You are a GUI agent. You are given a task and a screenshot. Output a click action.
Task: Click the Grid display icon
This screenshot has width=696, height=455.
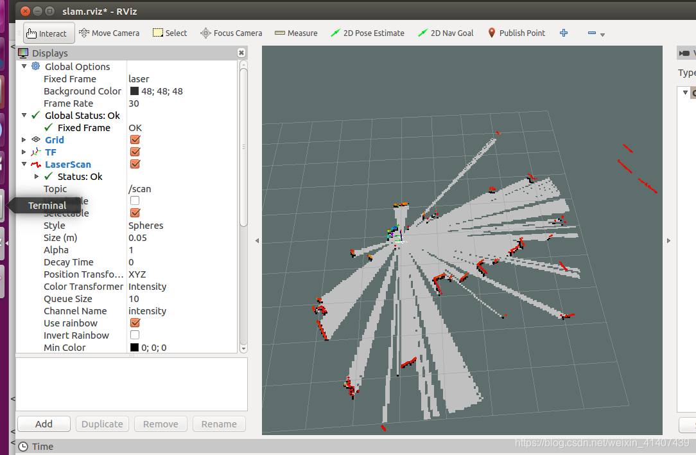click(x=36, y=139)
